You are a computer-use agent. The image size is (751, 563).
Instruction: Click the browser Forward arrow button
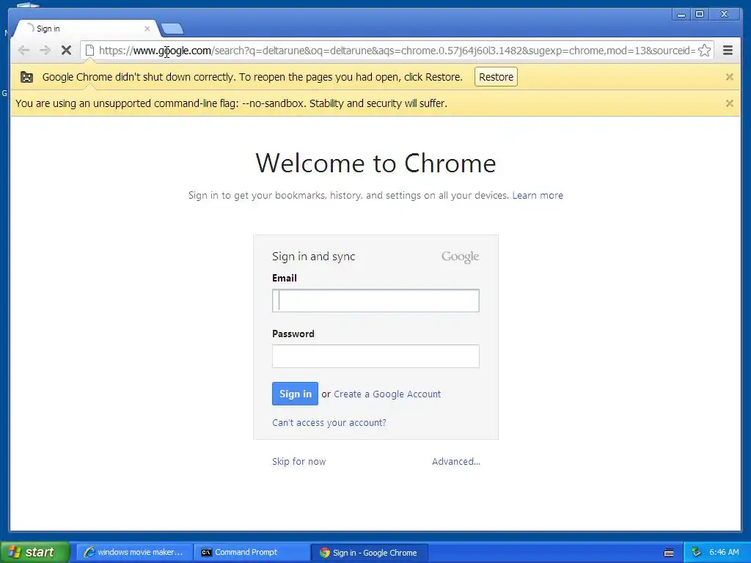click(x=45, y=51)
